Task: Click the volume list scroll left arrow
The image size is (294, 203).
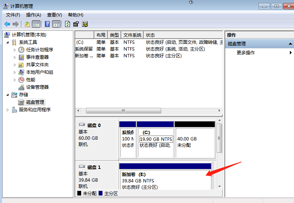Action: point(78,110)
